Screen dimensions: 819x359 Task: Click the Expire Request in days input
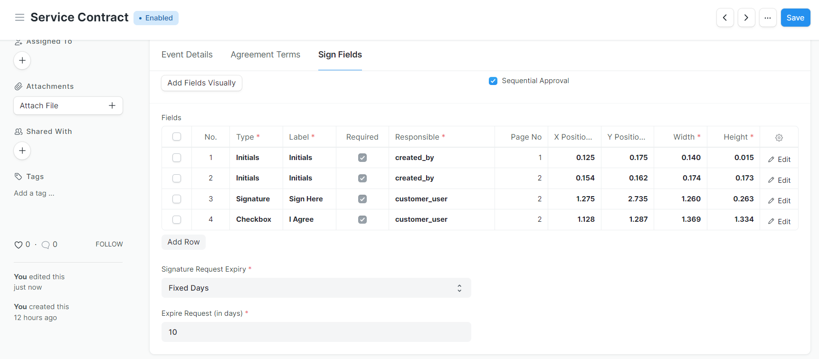[316, 332]
